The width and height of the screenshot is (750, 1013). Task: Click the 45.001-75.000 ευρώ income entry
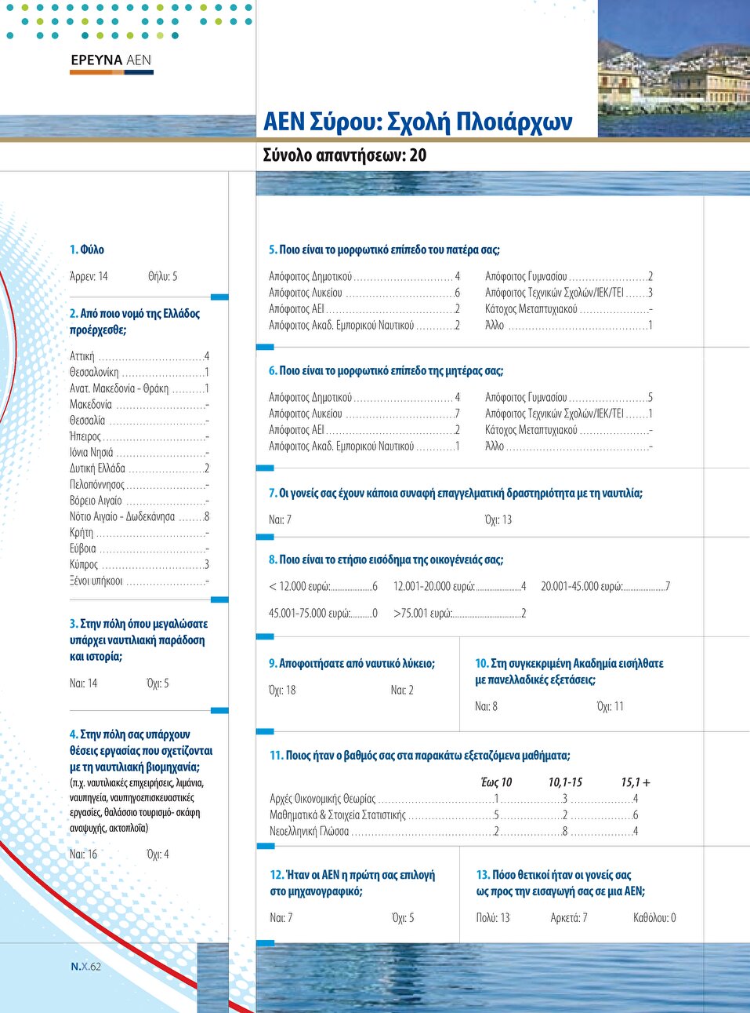323,613
